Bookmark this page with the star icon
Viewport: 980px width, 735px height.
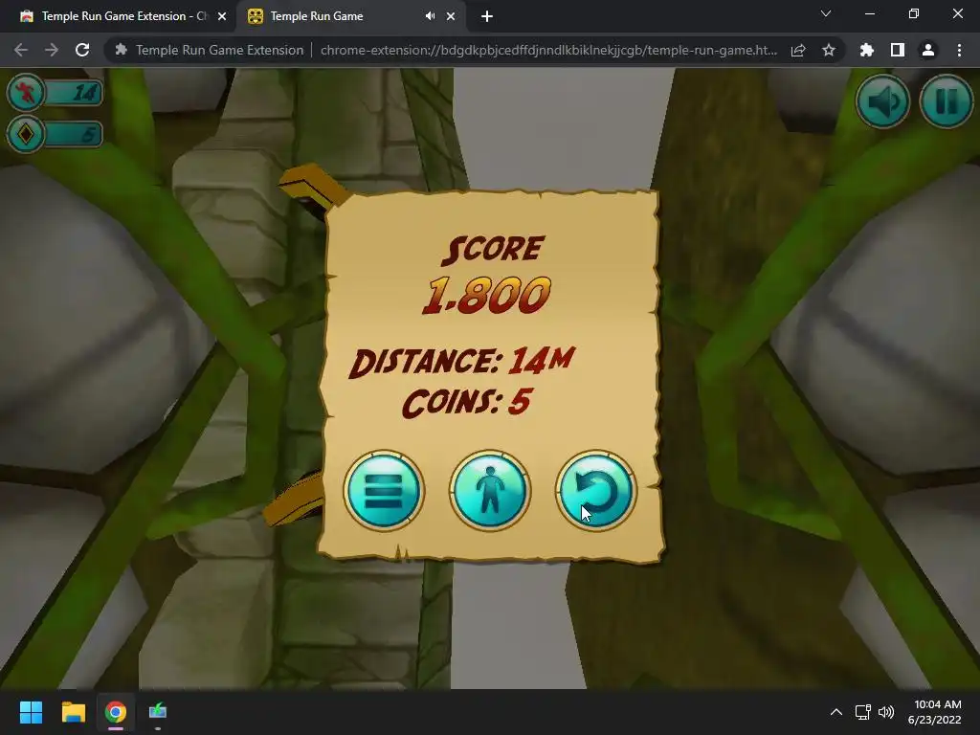point(829,50)
